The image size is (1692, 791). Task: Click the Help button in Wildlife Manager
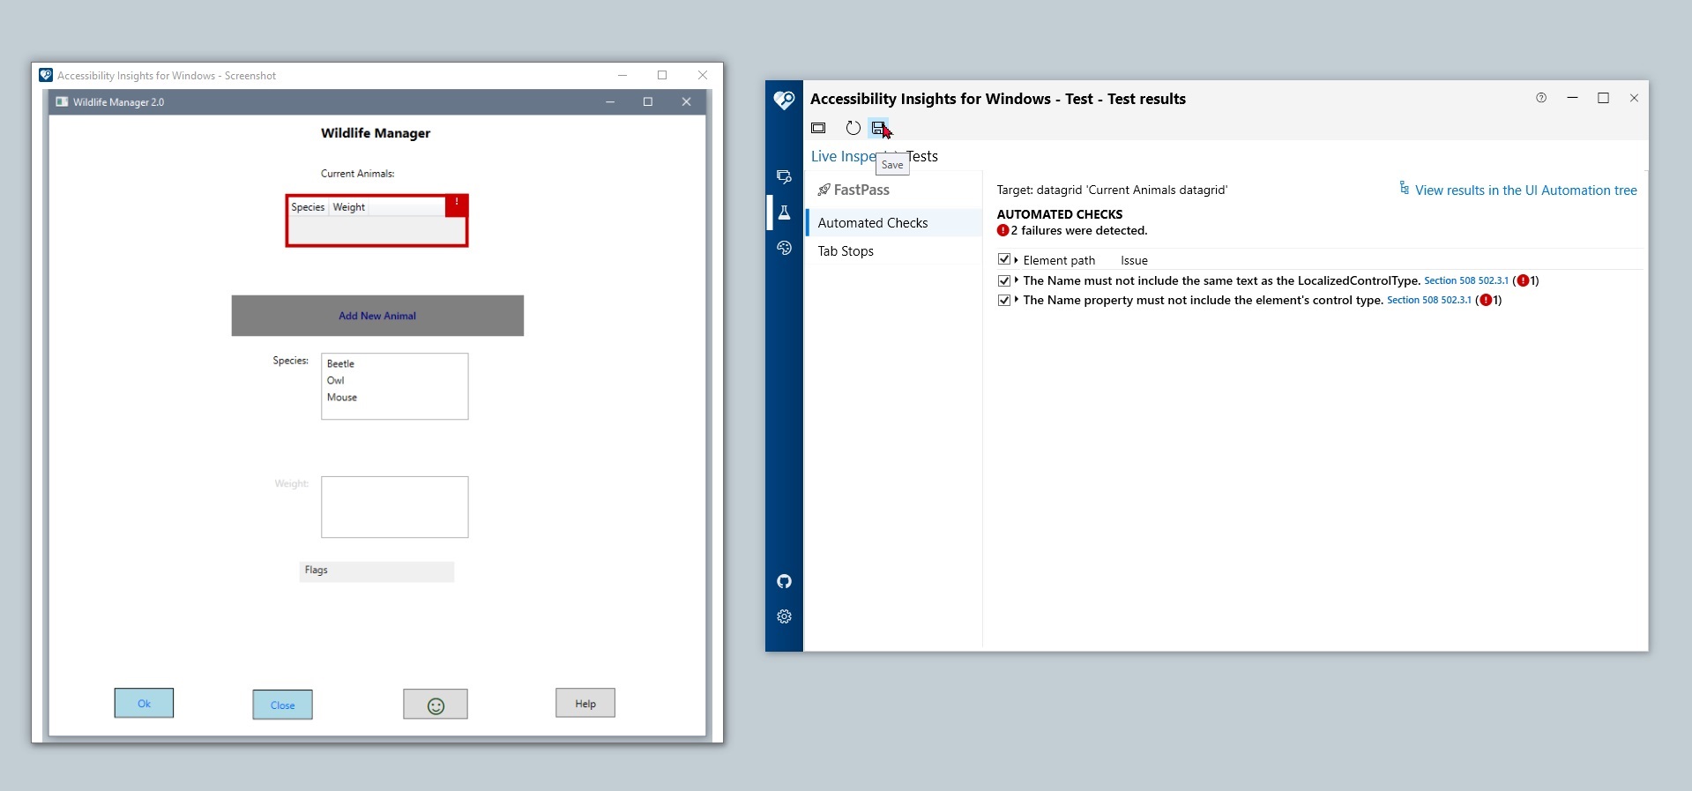[585, 704]
